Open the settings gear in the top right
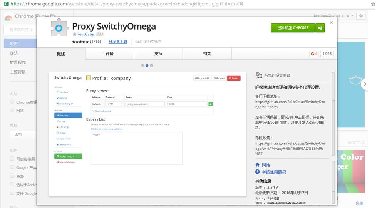This screenshot has width=375, height=208. [x=361, y=16]
